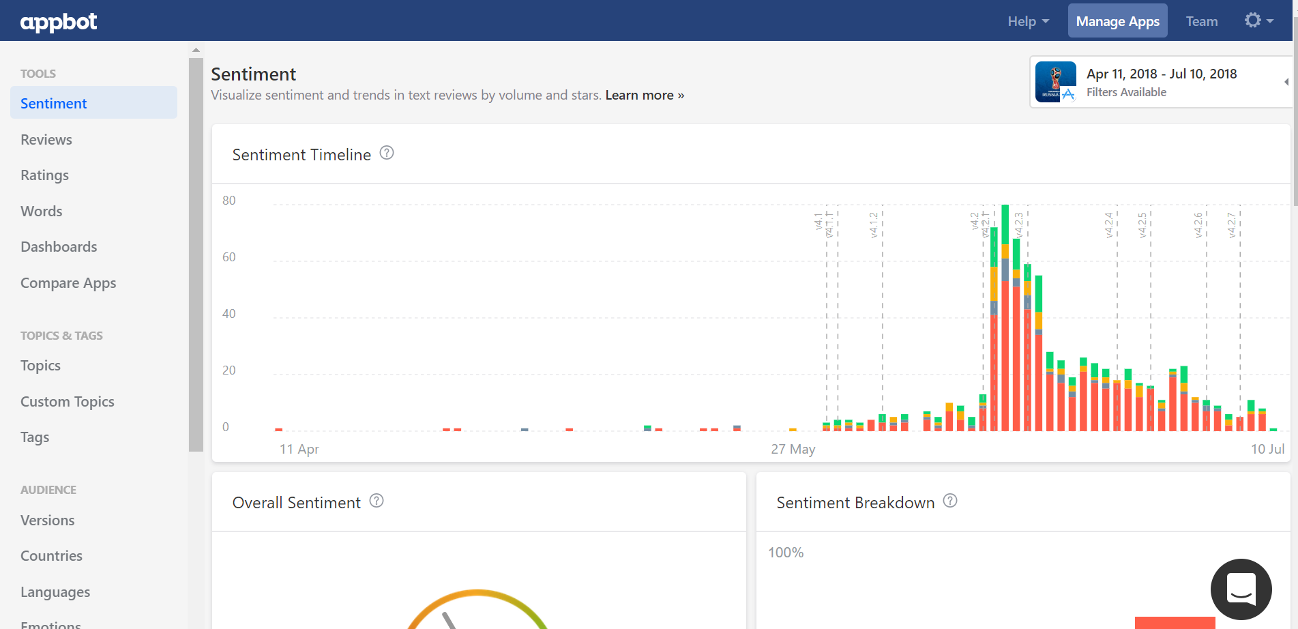Screen dimensions: 1298x629
Task: Click the v4.2.4 version marker
Action: tap(1109, 224)
